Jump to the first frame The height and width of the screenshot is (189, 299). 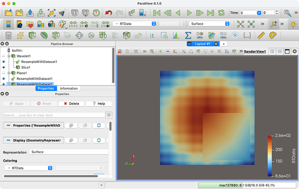pyautogui.click(x=157, y=13)
